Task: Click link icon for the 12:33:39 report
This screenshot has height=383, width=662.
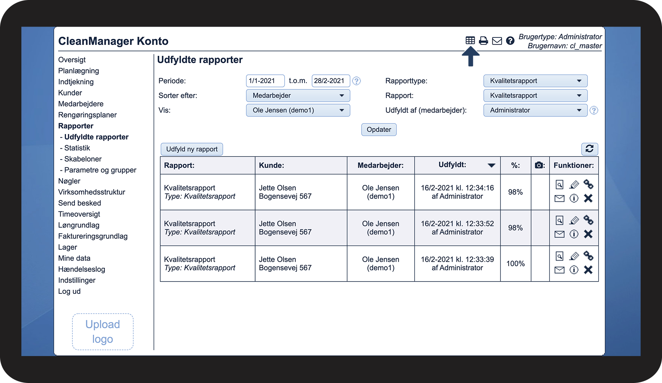Action: pyautogui.click(x=589, y=256)
